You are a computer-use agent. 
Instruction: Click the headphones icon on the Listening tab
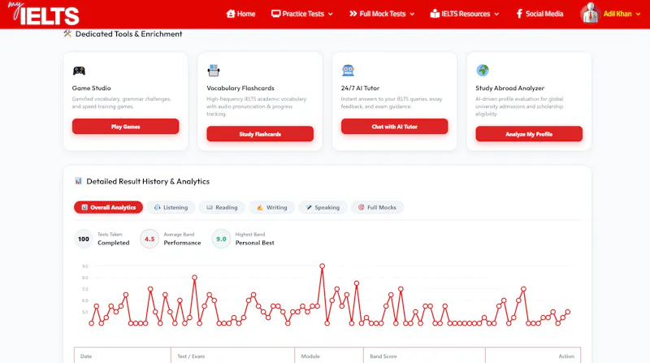tap(157, 207)
